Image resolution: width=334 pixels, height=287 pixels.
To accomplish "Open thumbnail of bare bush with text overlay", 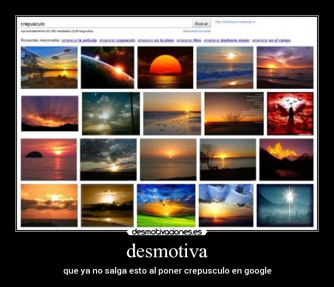I will [x=234, y=113].
